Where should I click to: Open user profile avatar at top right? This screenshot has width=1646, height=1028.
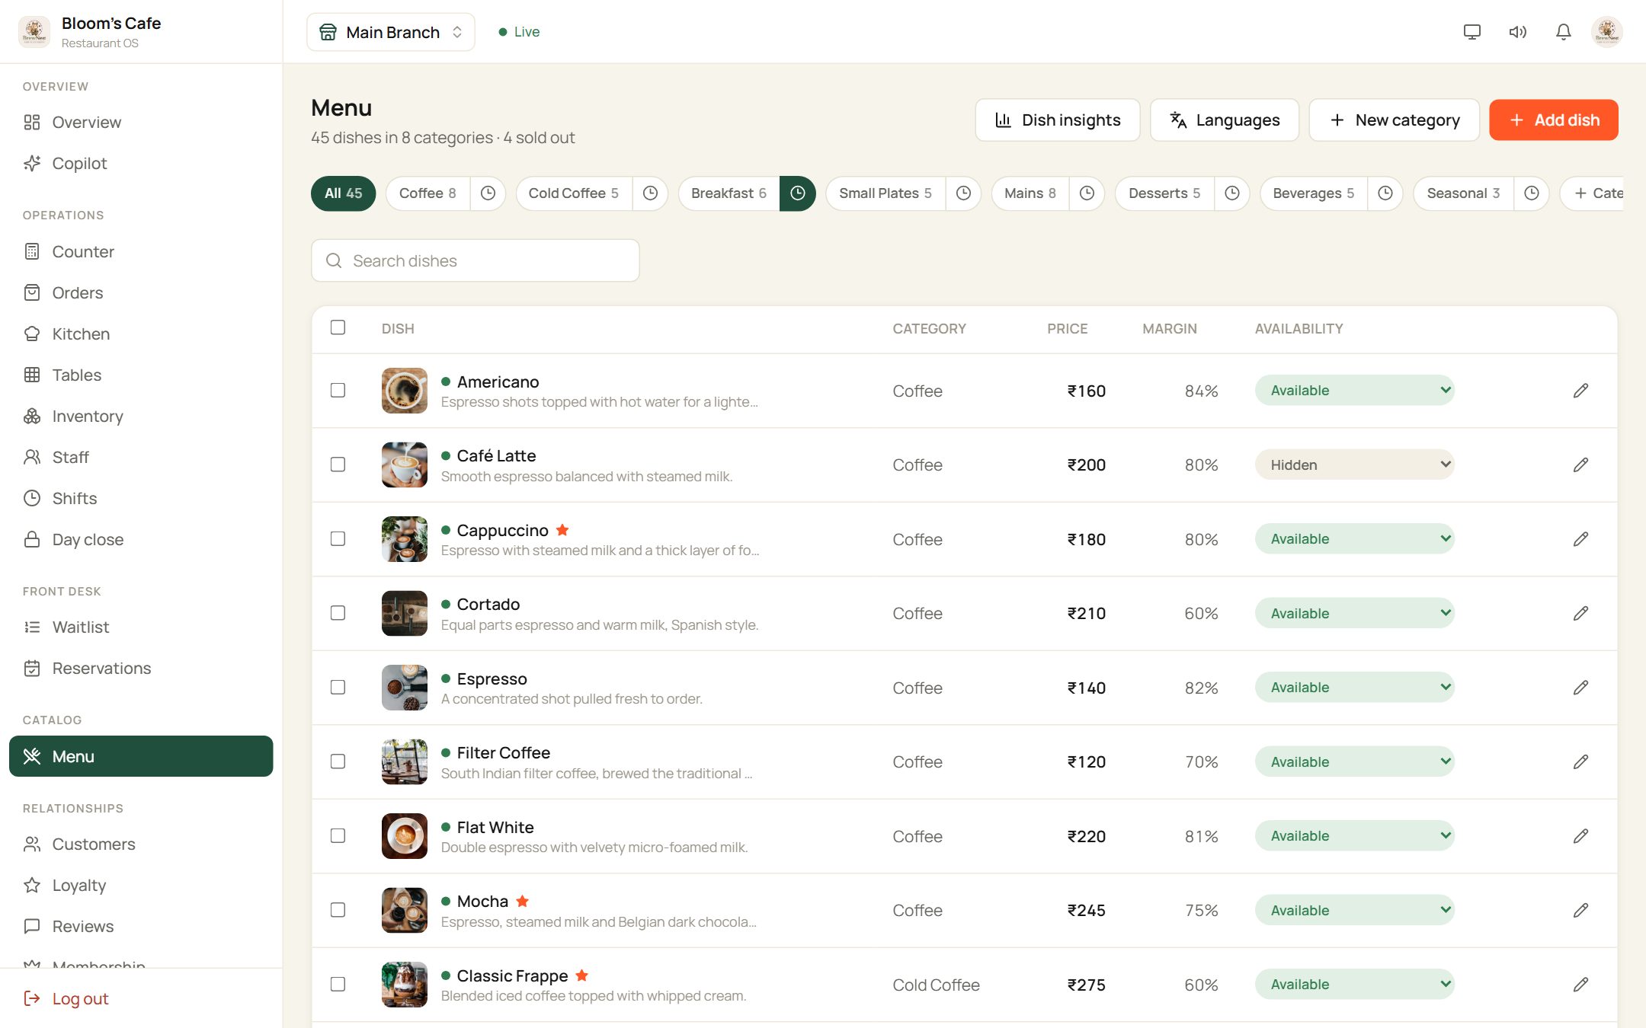tap(1606, 32)
